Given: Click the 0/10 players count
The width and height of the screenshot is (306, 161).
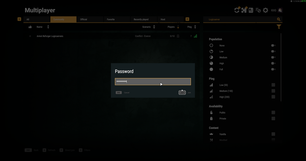Looking at the screenshot, I should point(172,36).
